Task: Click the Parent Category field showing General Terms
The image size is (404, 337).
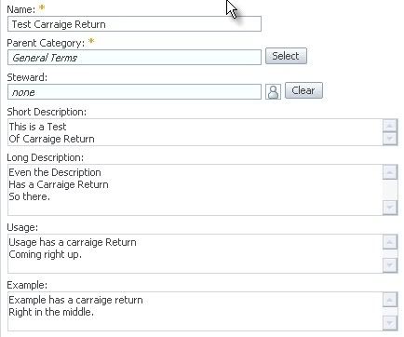Action: [x=134, y=58]
